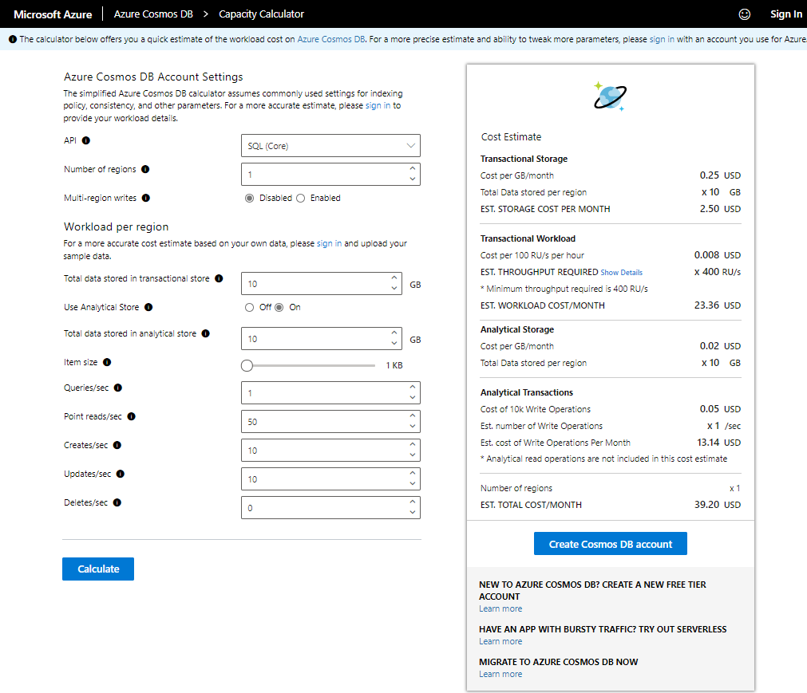Click the Microsoft Azure header link

[53, 14]
